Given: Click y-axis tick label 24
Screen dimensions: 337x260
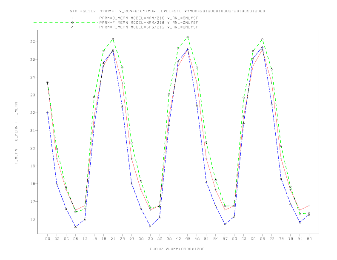Looking at the screenshot, I should click(32, 77).
